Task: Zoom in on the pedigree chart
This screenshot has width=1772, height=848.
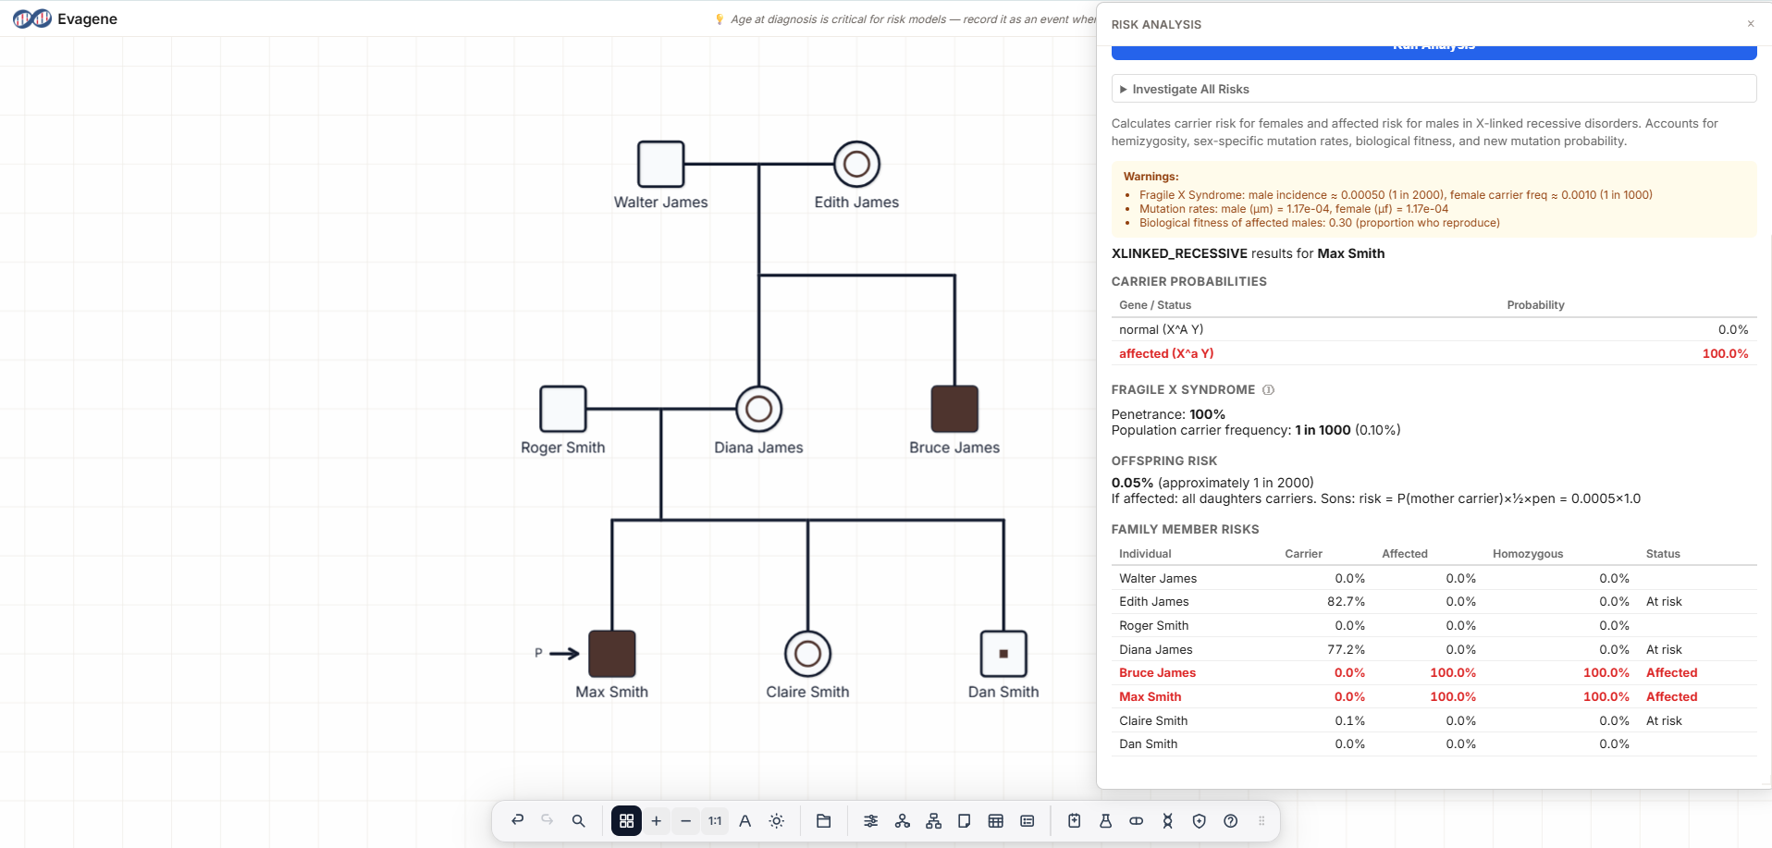Action: point(656,820)
